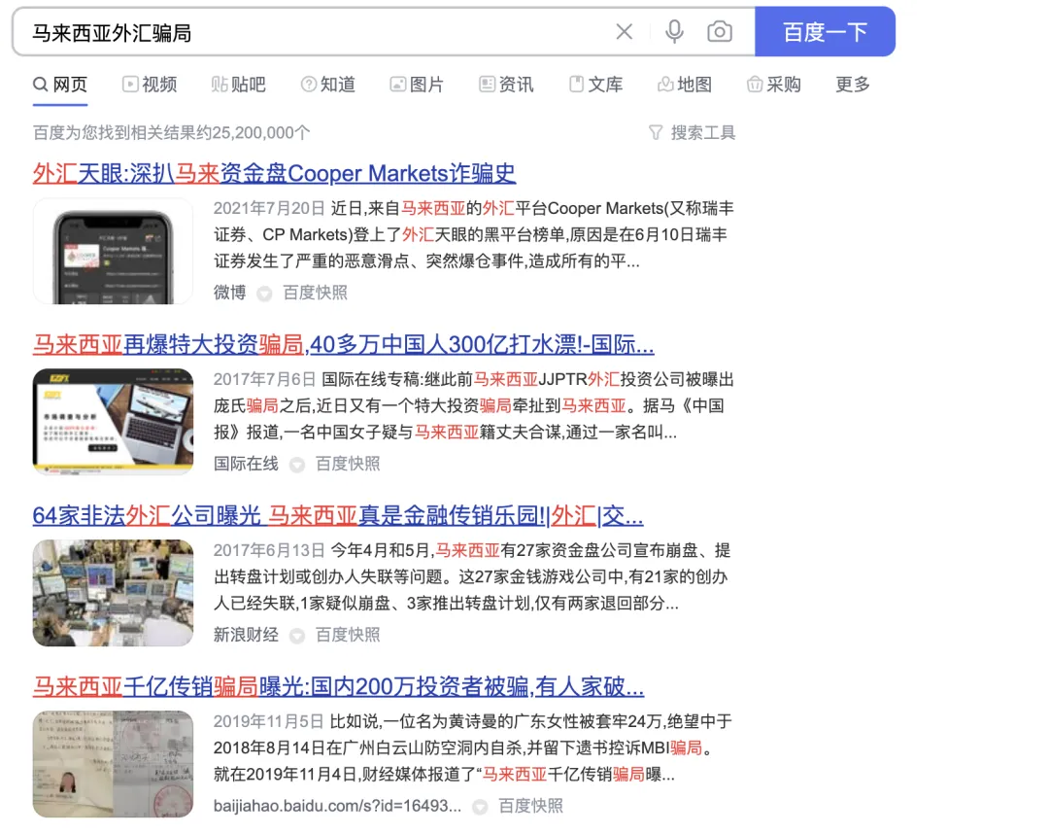Open 百度快照 for the 国际在线 result

coord(348,464)
